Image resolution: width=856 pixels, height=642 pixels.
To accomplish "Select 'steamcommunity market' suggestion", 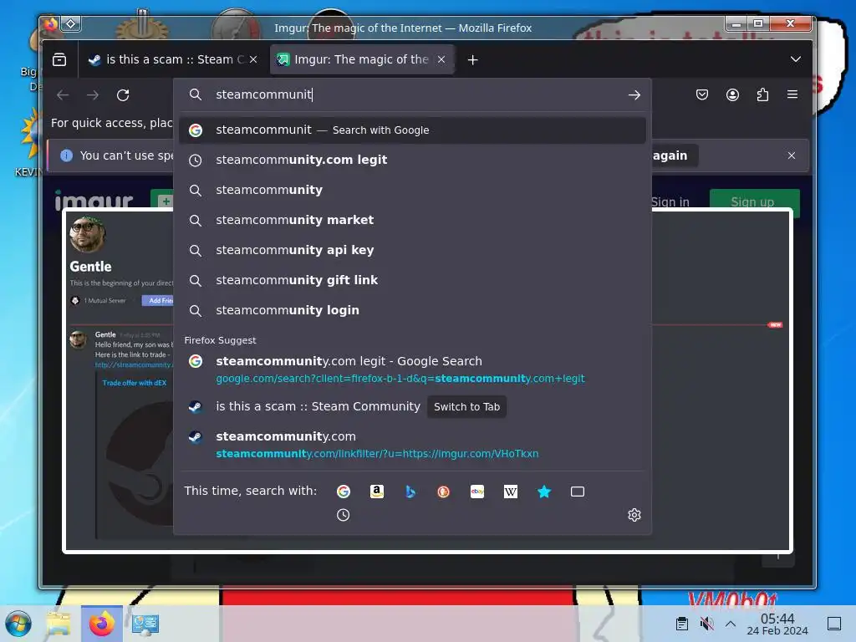I will [412, 220].
